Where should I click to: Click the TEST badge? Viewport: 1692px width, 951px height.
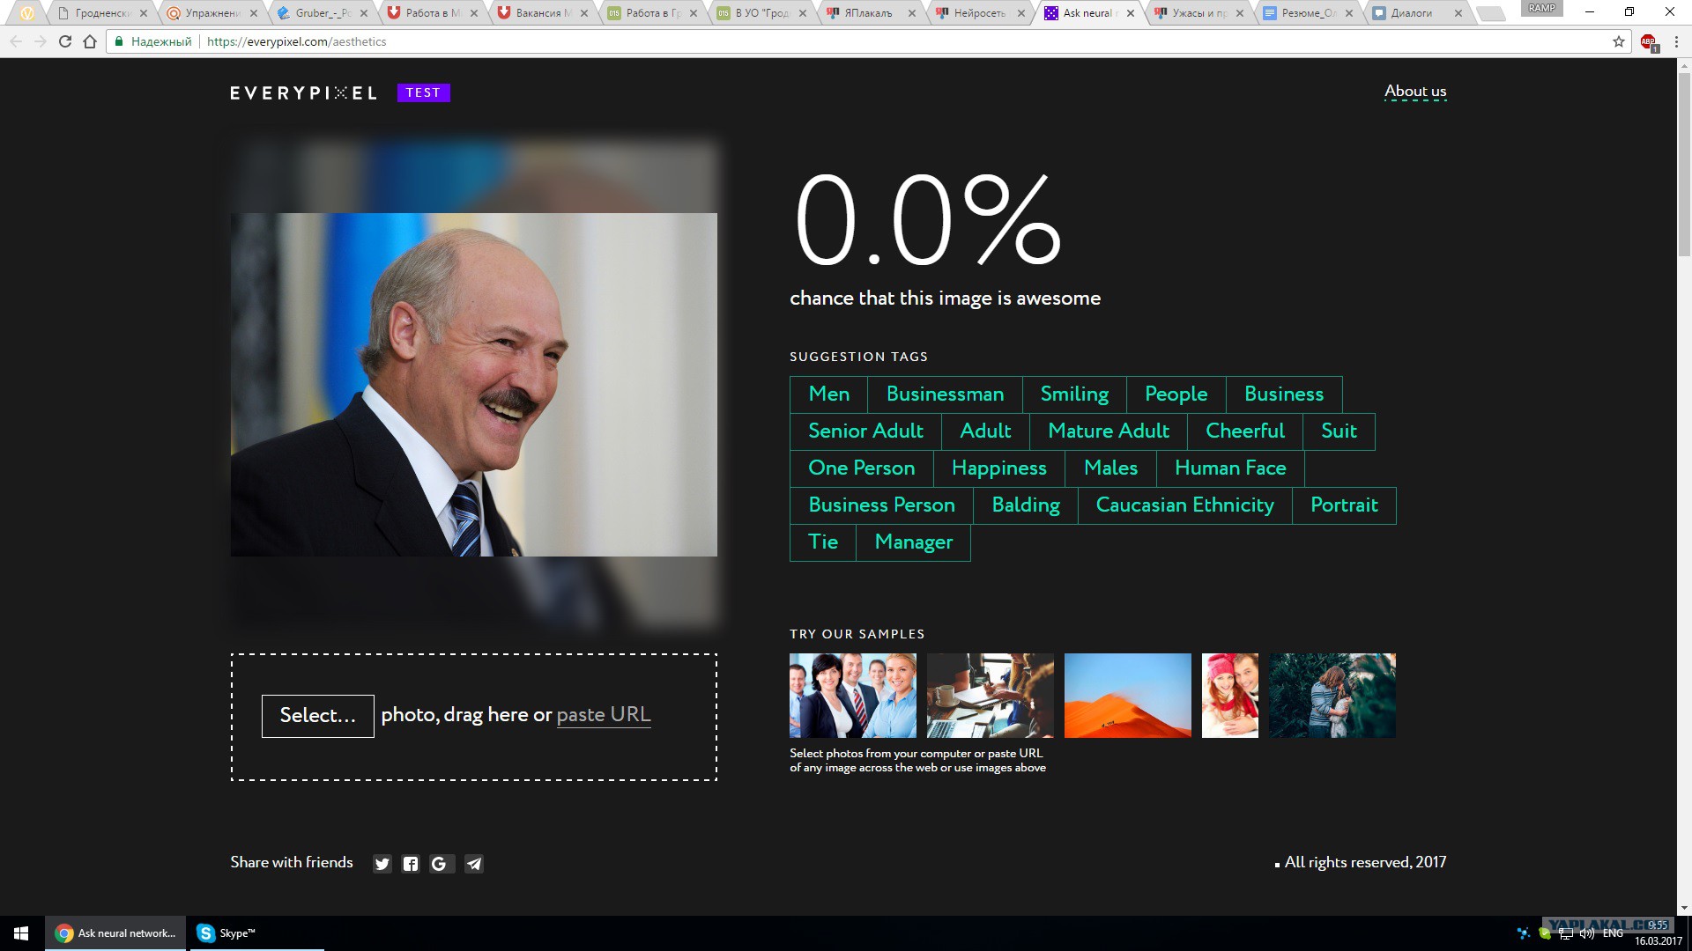[x=423, y=92]
